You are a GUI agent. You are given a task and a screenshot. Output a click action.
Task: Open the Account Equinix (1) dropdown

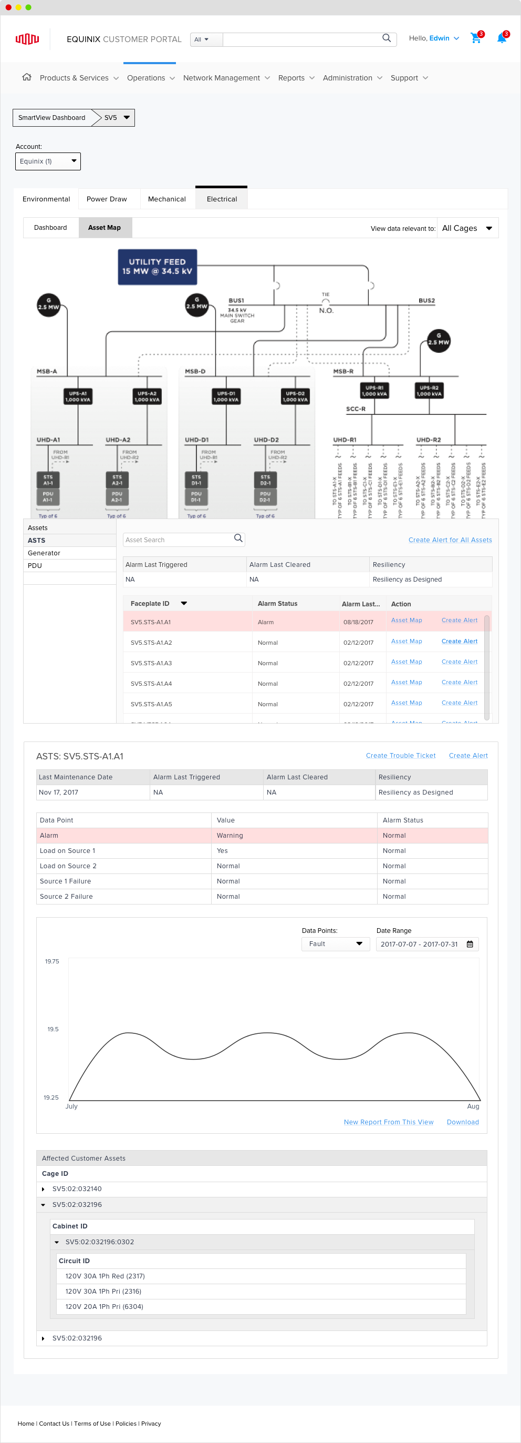point(48,161)
